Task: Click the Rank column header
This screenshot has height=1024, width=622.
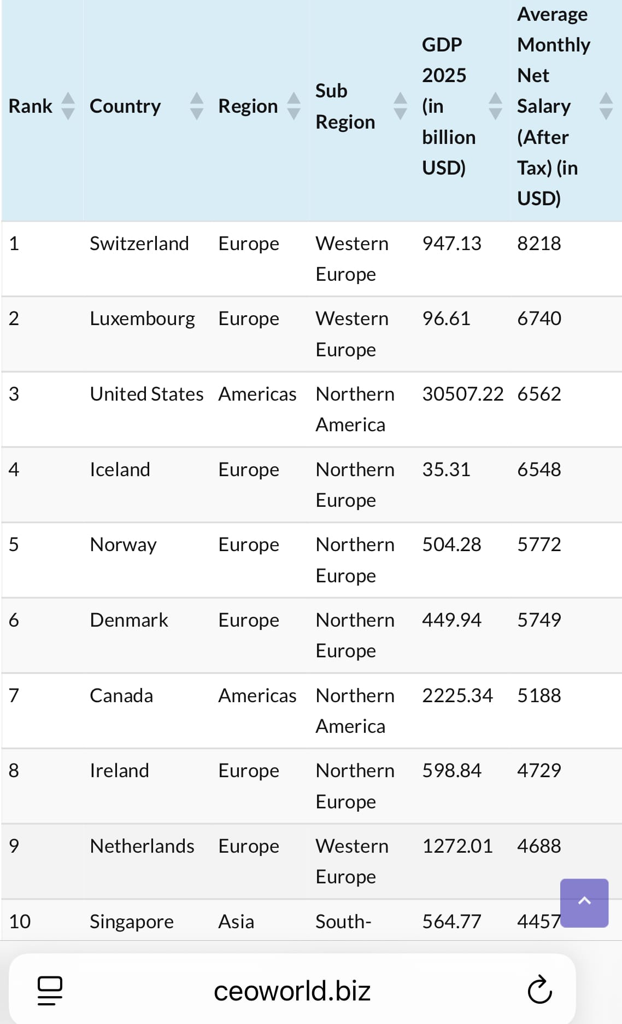Action: pos(31,106)
